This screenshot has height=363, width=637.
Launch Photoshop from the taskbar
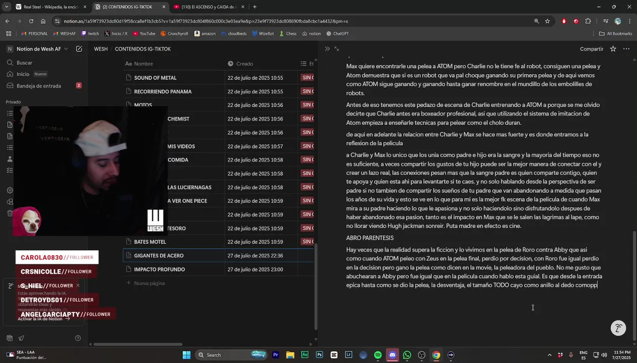coord(319,355)
